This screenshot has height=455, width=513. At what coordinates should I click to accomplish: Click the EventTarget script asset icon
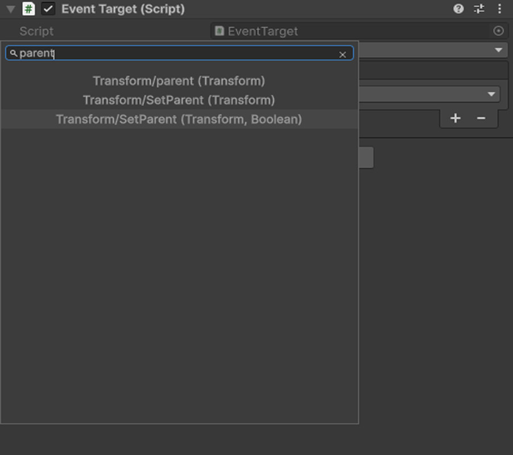click(220, 31)
